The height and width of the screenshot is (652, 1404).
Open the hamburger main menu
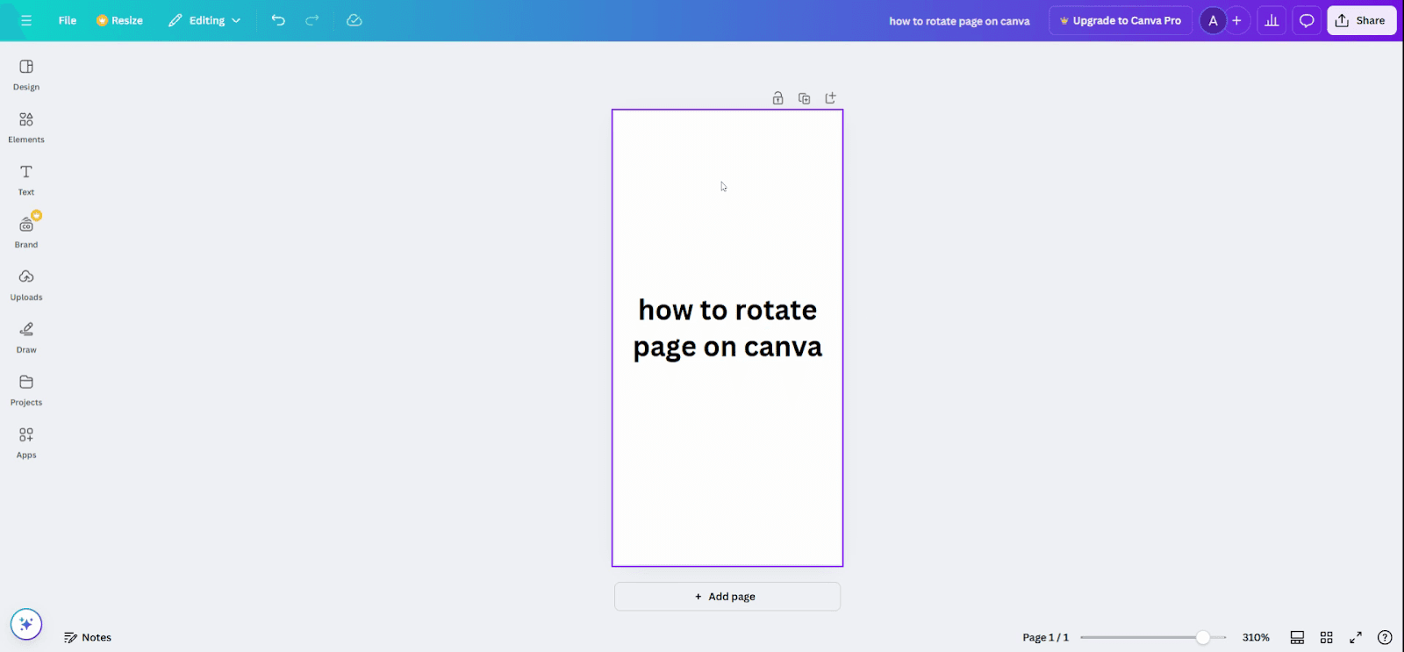click(x=26, y=20)
